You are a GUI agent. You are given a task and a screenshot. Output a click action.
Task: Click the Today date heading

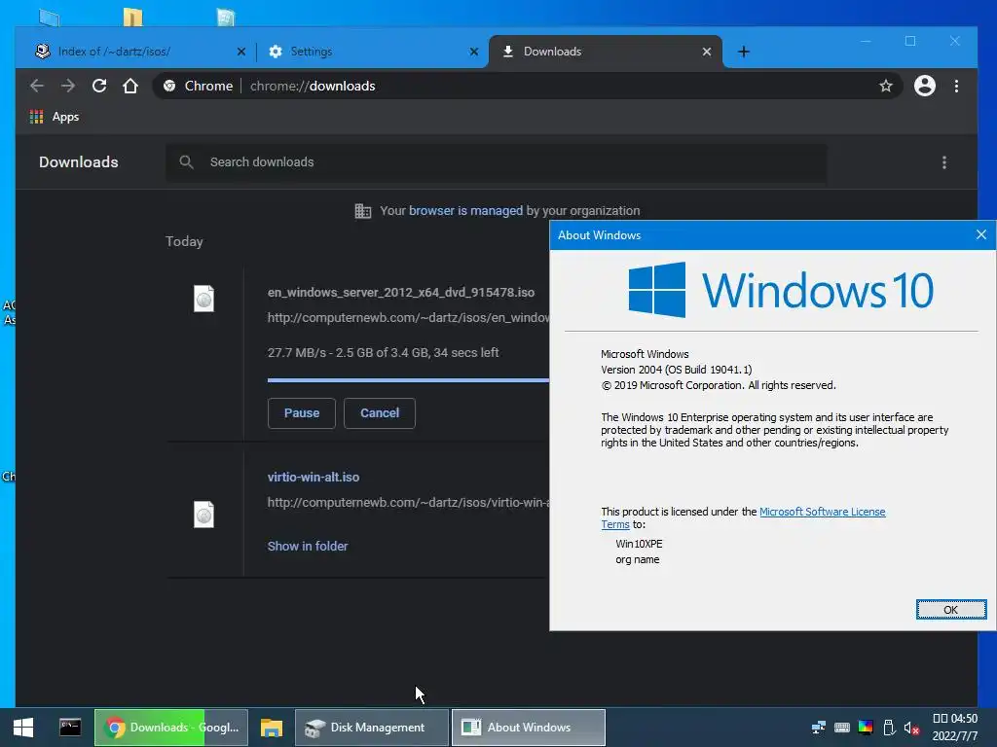184,241
